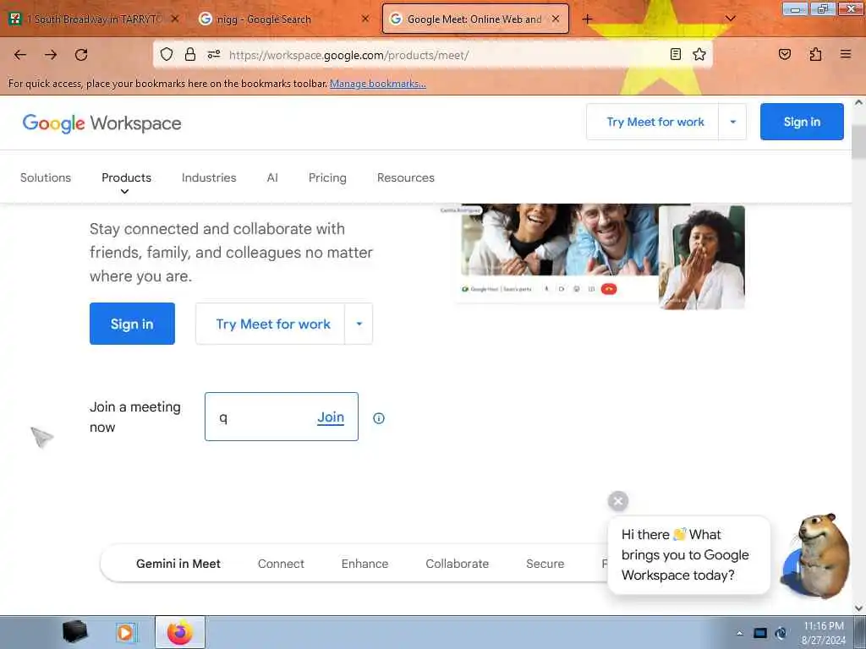Expand the hero Try Meet dropdown arrow

pyautogui.click(x=359, y=324)
